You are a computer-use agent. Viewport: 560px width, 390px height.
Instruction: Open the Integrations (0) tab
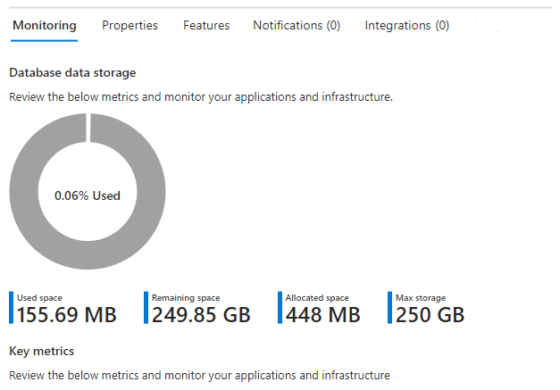pos(406,26)
